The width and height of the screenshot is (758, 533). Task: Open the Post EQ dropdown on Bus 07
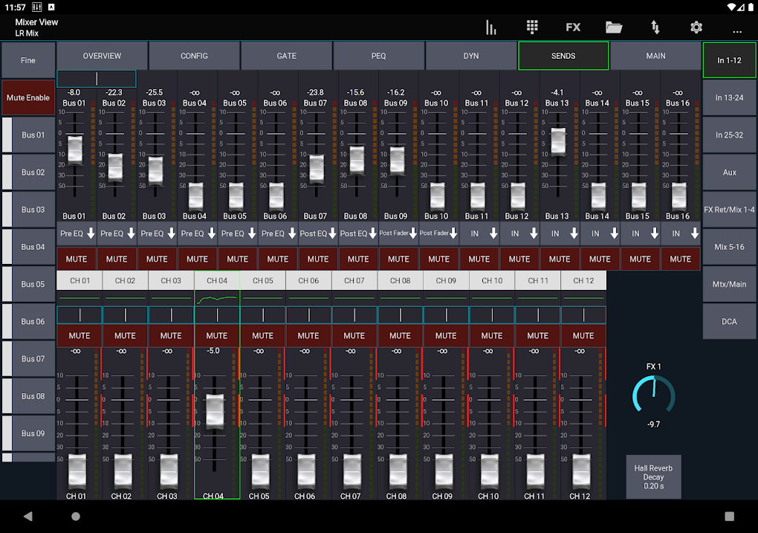318,233
